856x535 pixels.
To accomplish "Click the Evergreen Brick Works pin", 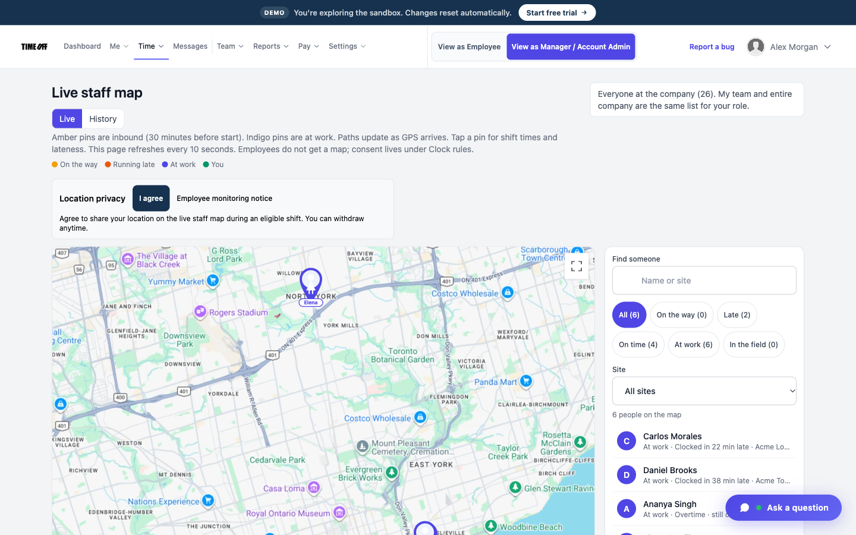I will [x=392, y=473].
